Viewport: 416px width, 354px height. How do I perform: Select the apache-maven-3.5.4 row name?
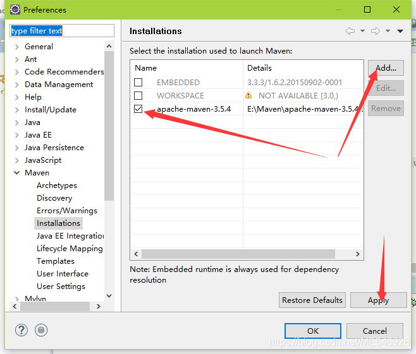(x=193, y=109)
